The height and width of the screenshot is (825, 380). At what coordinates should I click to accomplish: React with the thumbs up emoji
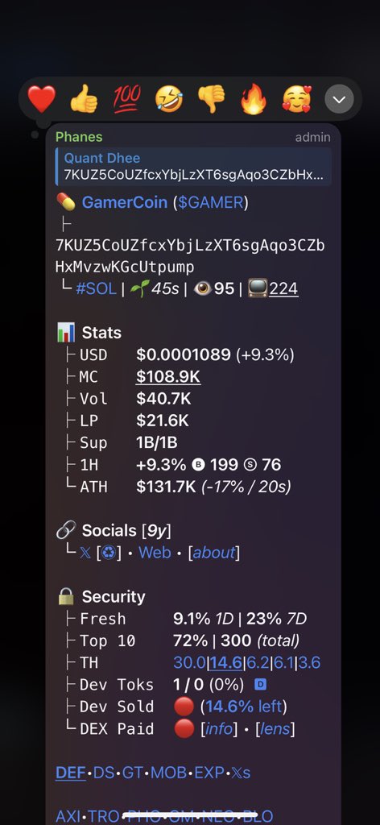(84, 99)
